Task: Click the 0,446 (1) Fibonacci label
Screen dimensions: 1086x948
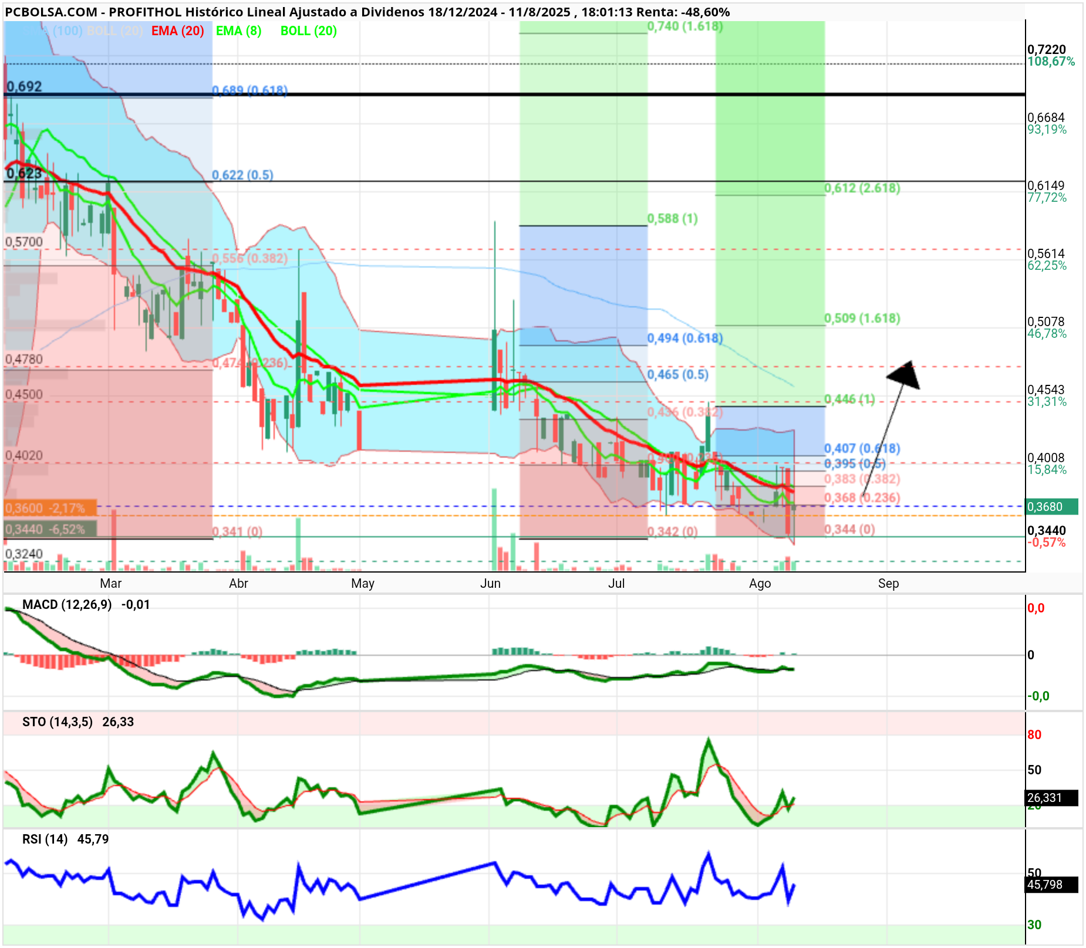Action: point(849,399)
